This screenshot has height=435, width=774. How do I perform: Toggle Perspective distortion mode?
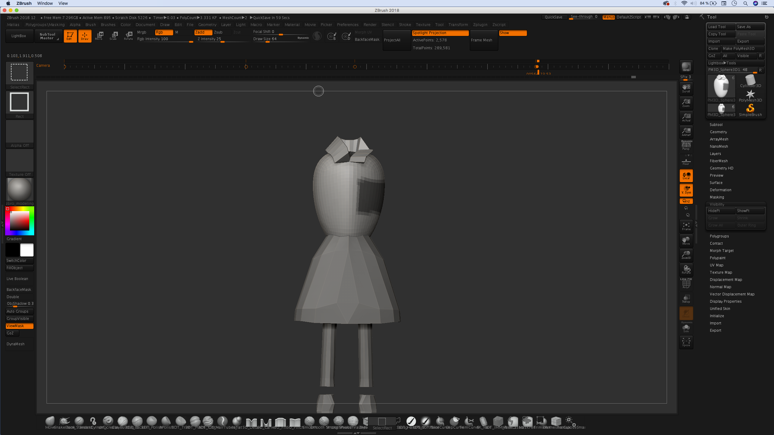[x=686, y=146]
